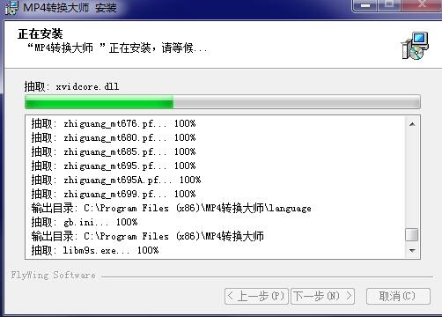Select the libm9s.exe log line
Viewport: 442px width, 317px height.
point(95,250)
